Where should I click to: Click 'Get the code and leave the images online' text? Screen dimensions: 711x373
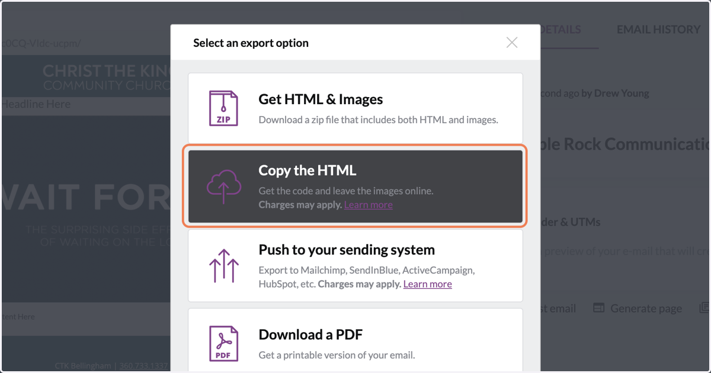pyautogui.click(x=346, y=191)
